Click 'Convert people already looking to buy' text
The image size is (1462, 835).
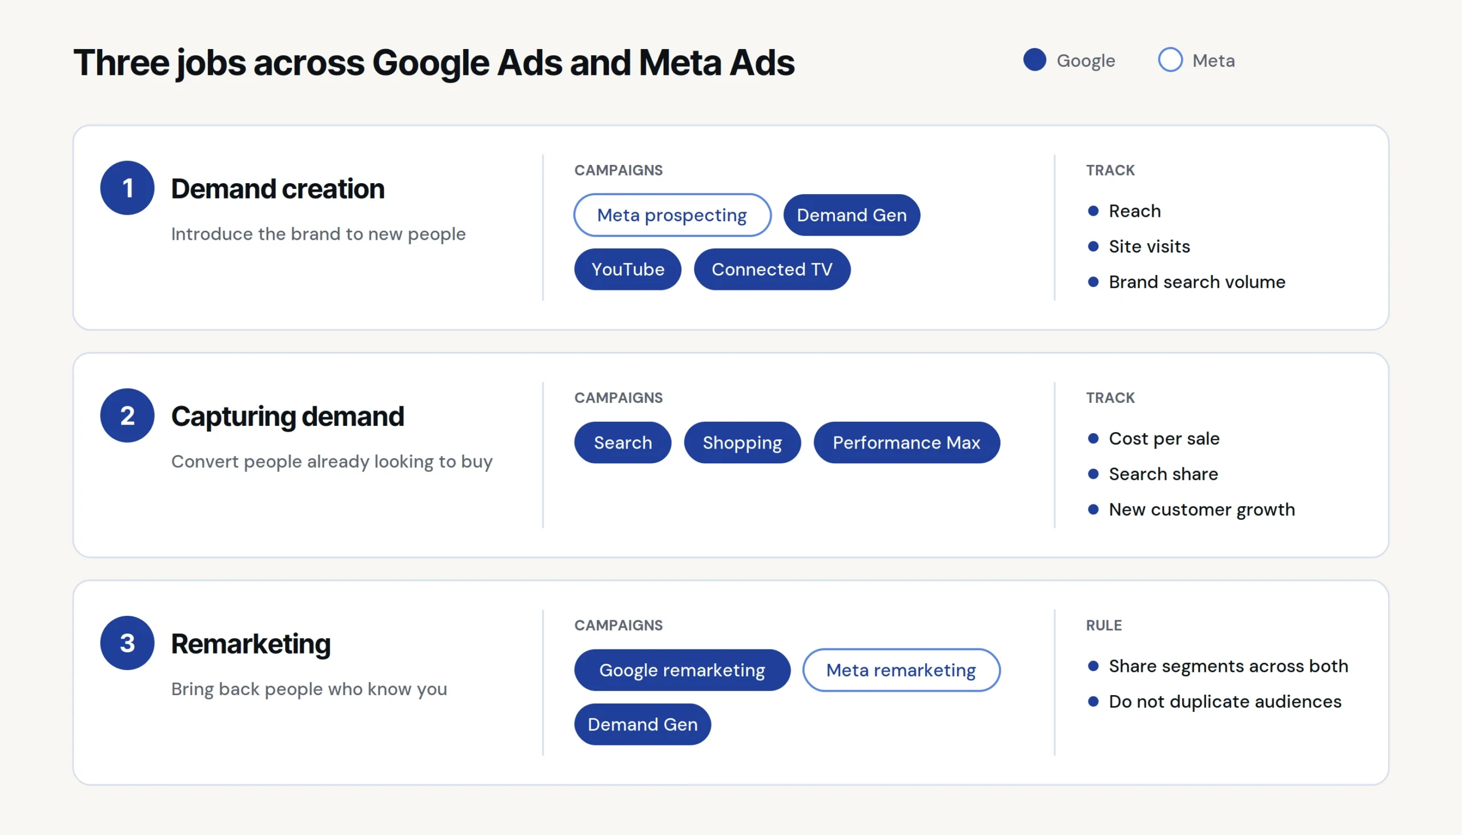(332, 462)
